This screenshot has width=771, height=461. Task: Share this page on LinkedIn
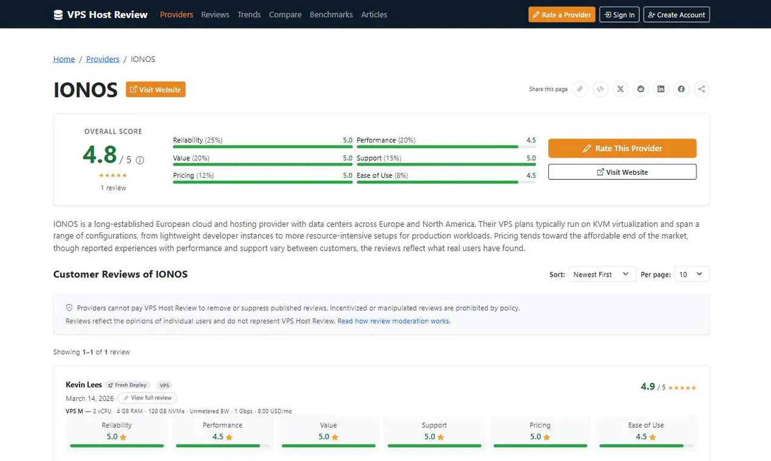tap(661, 89)
